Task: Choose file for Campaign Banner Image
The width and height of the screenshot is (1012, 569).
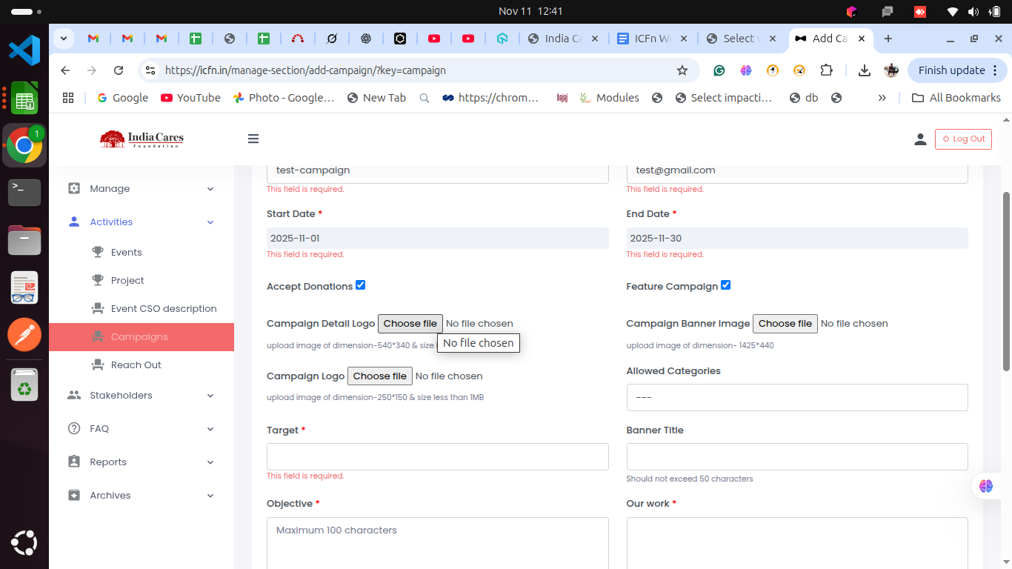Action: pos(785,324)
